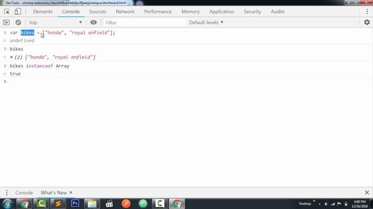This screenshot has height=209, width=373.
Task: Open the green Camtasia taskbar icon
Action: (41, 204)
